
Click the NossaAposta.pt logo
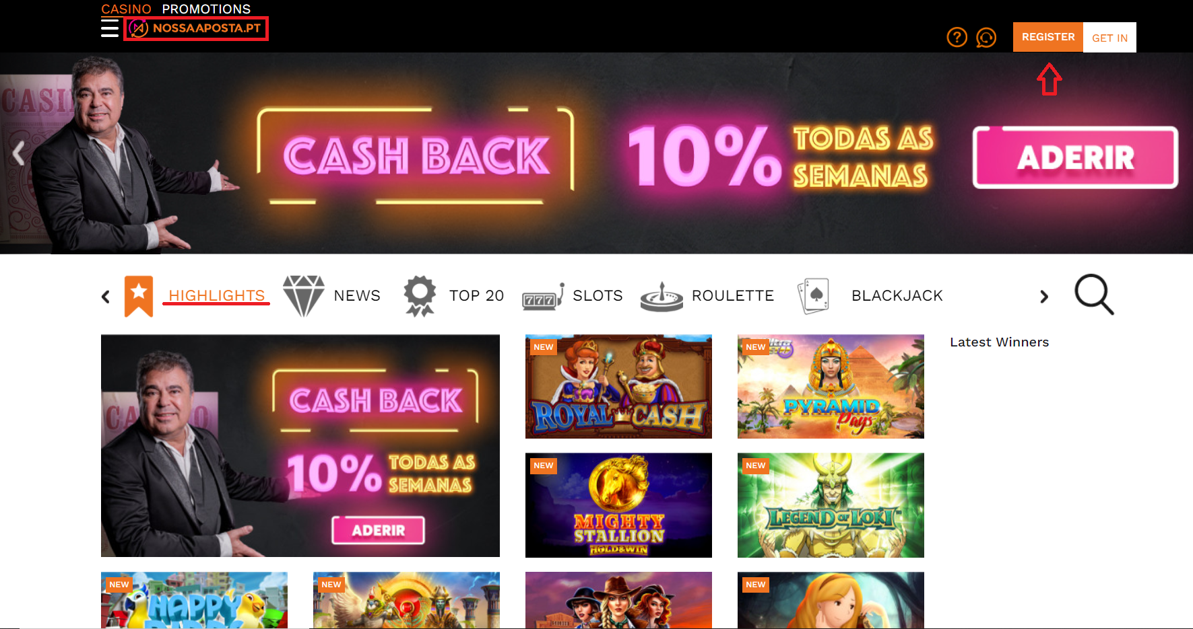click(x=196, y=28)
